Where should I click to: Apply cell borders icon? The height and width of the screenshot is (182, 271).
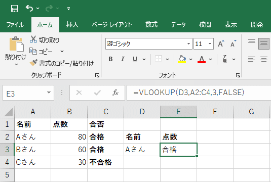coord(158,59)
